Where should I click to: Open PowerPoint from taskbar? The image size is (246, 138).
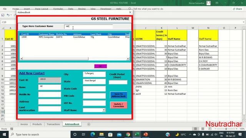146,135
